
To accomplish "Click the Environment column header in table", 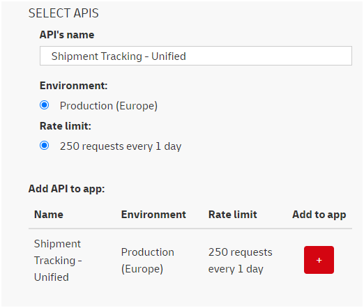I will point(153,215).
